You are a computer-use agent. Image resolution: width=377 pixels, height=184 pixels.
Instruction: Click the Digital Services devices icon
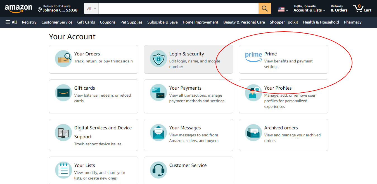(x=63, y=132)
